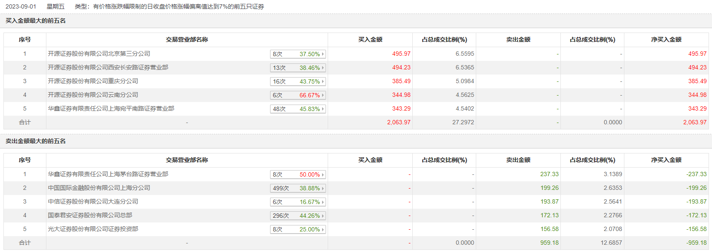Click the sell ratio 3.1389

point(613,174)
